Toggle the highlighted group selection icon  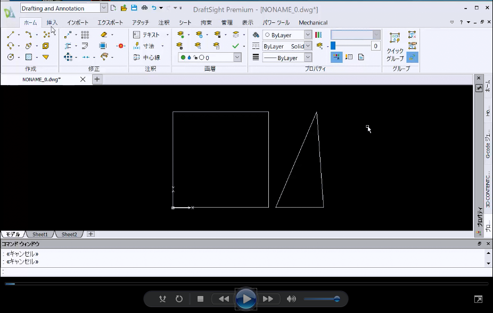tap(412, 57)
